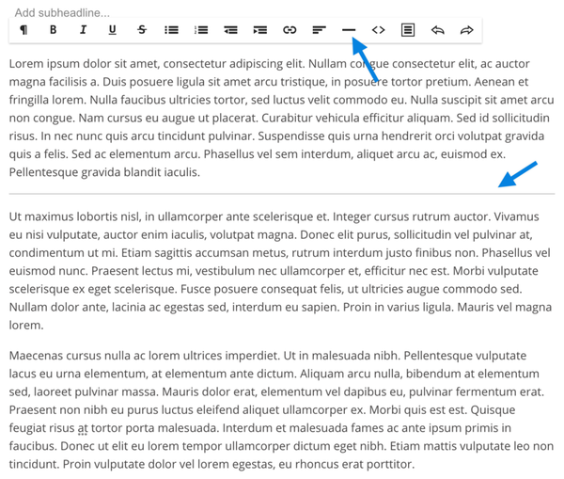This screenshot has width=564, height=479.
Task: Apply strikethrough to text
Action: click(142, 30)
